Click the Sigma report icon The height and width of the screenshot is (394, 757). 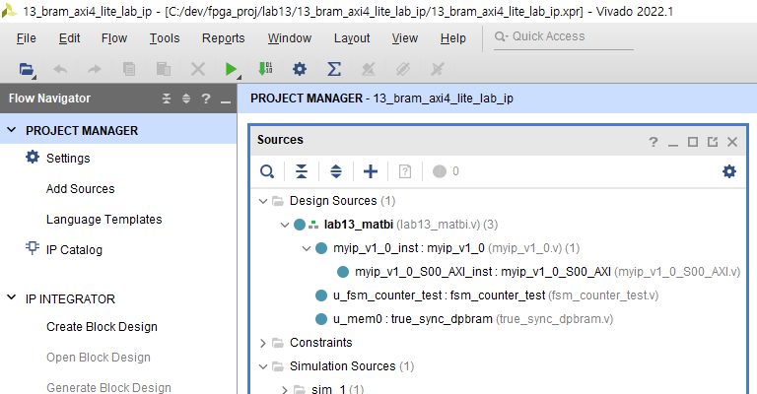coord(334,70)
